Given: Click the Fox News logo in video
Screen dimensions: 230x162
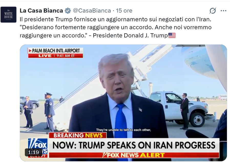Looking at the screenshot, I should click(x=38, y=148).
